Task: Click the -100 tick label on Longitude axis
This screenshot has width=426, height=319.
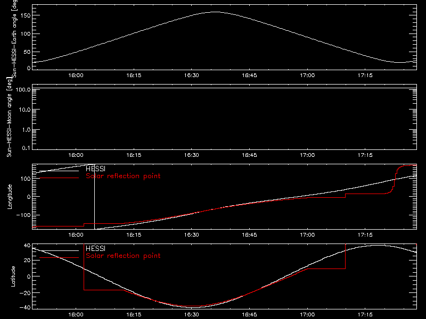Action: pos(23,215)
